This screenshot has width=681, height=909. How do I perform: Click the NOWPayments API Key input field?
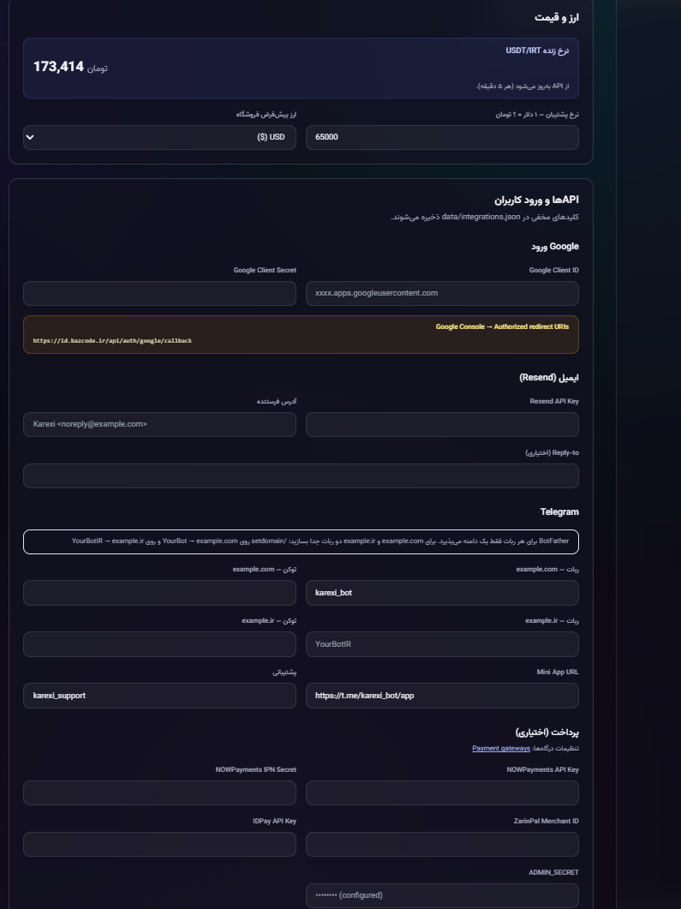[442, 793]
